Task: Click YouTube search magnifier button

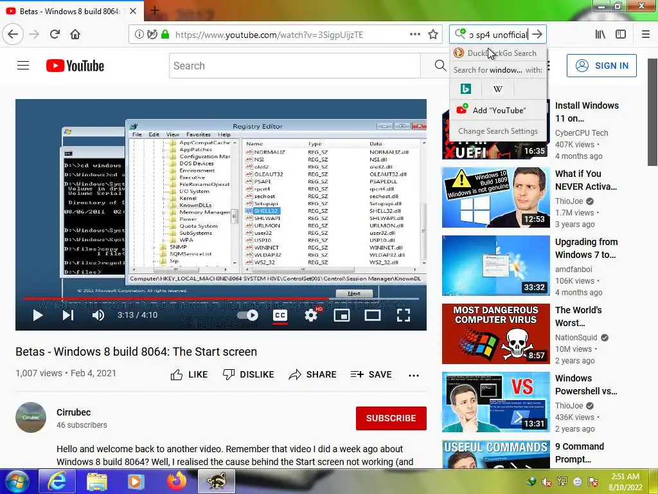Action: (440, 66)
